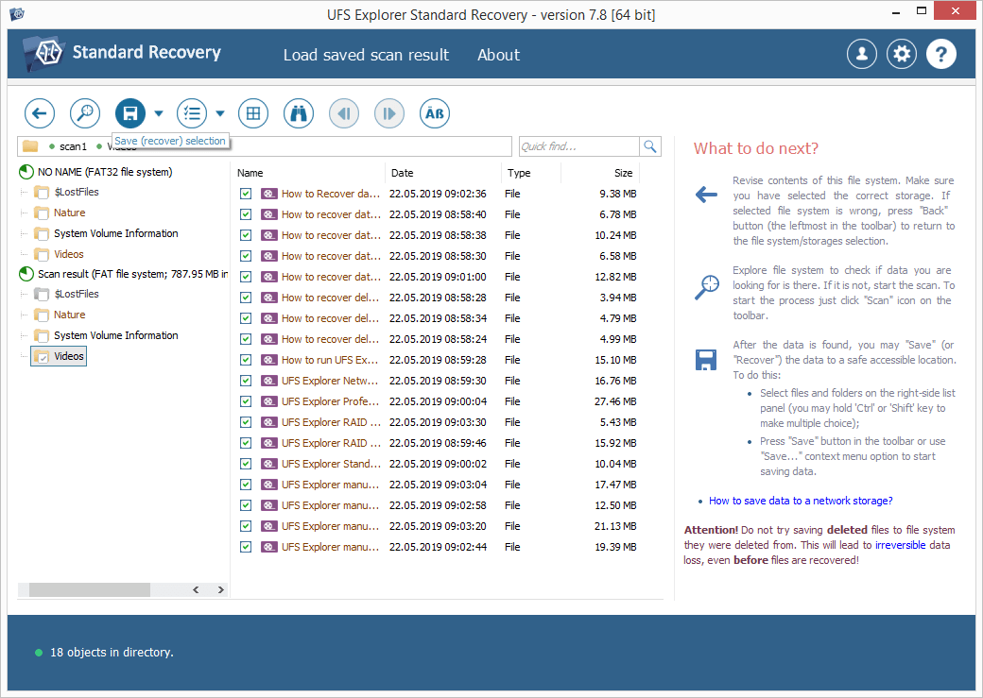The height and width of the screenshot is (698, 983).
Task: Click the find next toolbar icon
Action: click(389, 113)
